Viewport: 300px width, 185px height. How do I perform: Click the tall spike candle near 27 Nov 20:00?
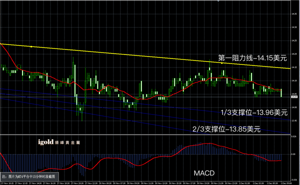(x=73, y=76)
